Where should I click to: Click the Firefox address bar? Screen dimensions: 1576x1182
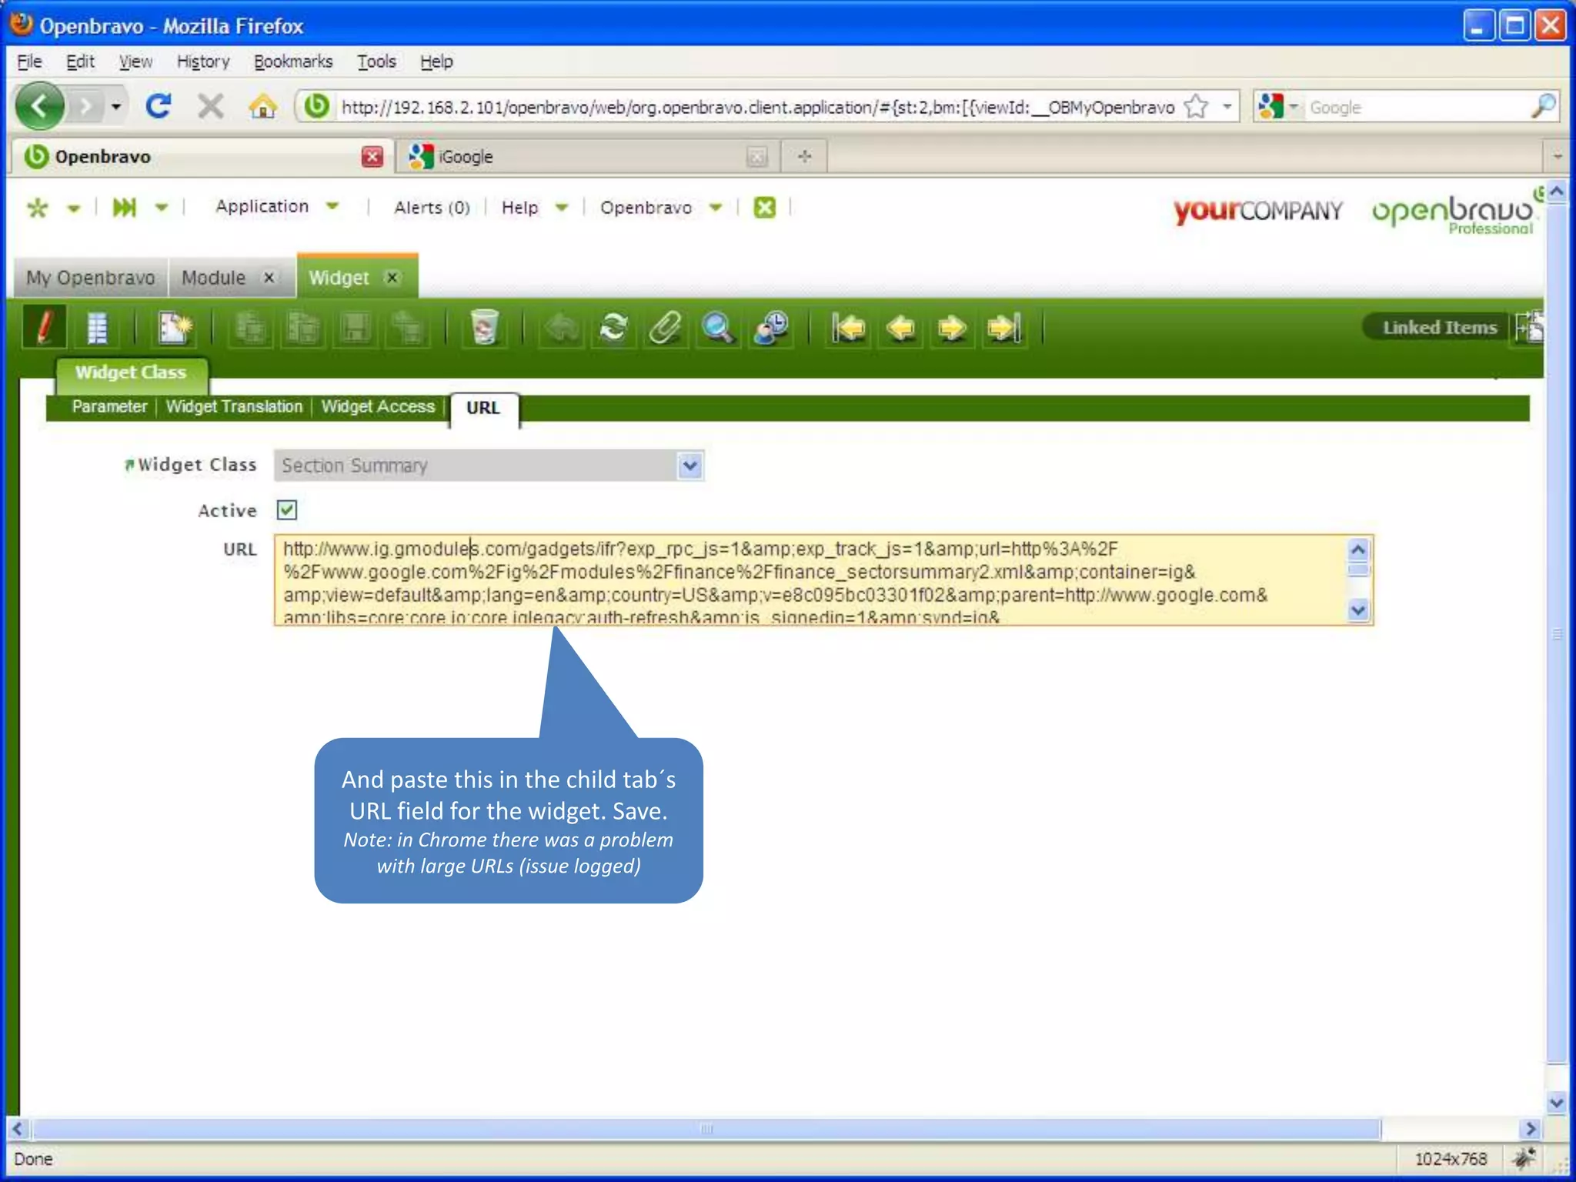pos(756,107)
